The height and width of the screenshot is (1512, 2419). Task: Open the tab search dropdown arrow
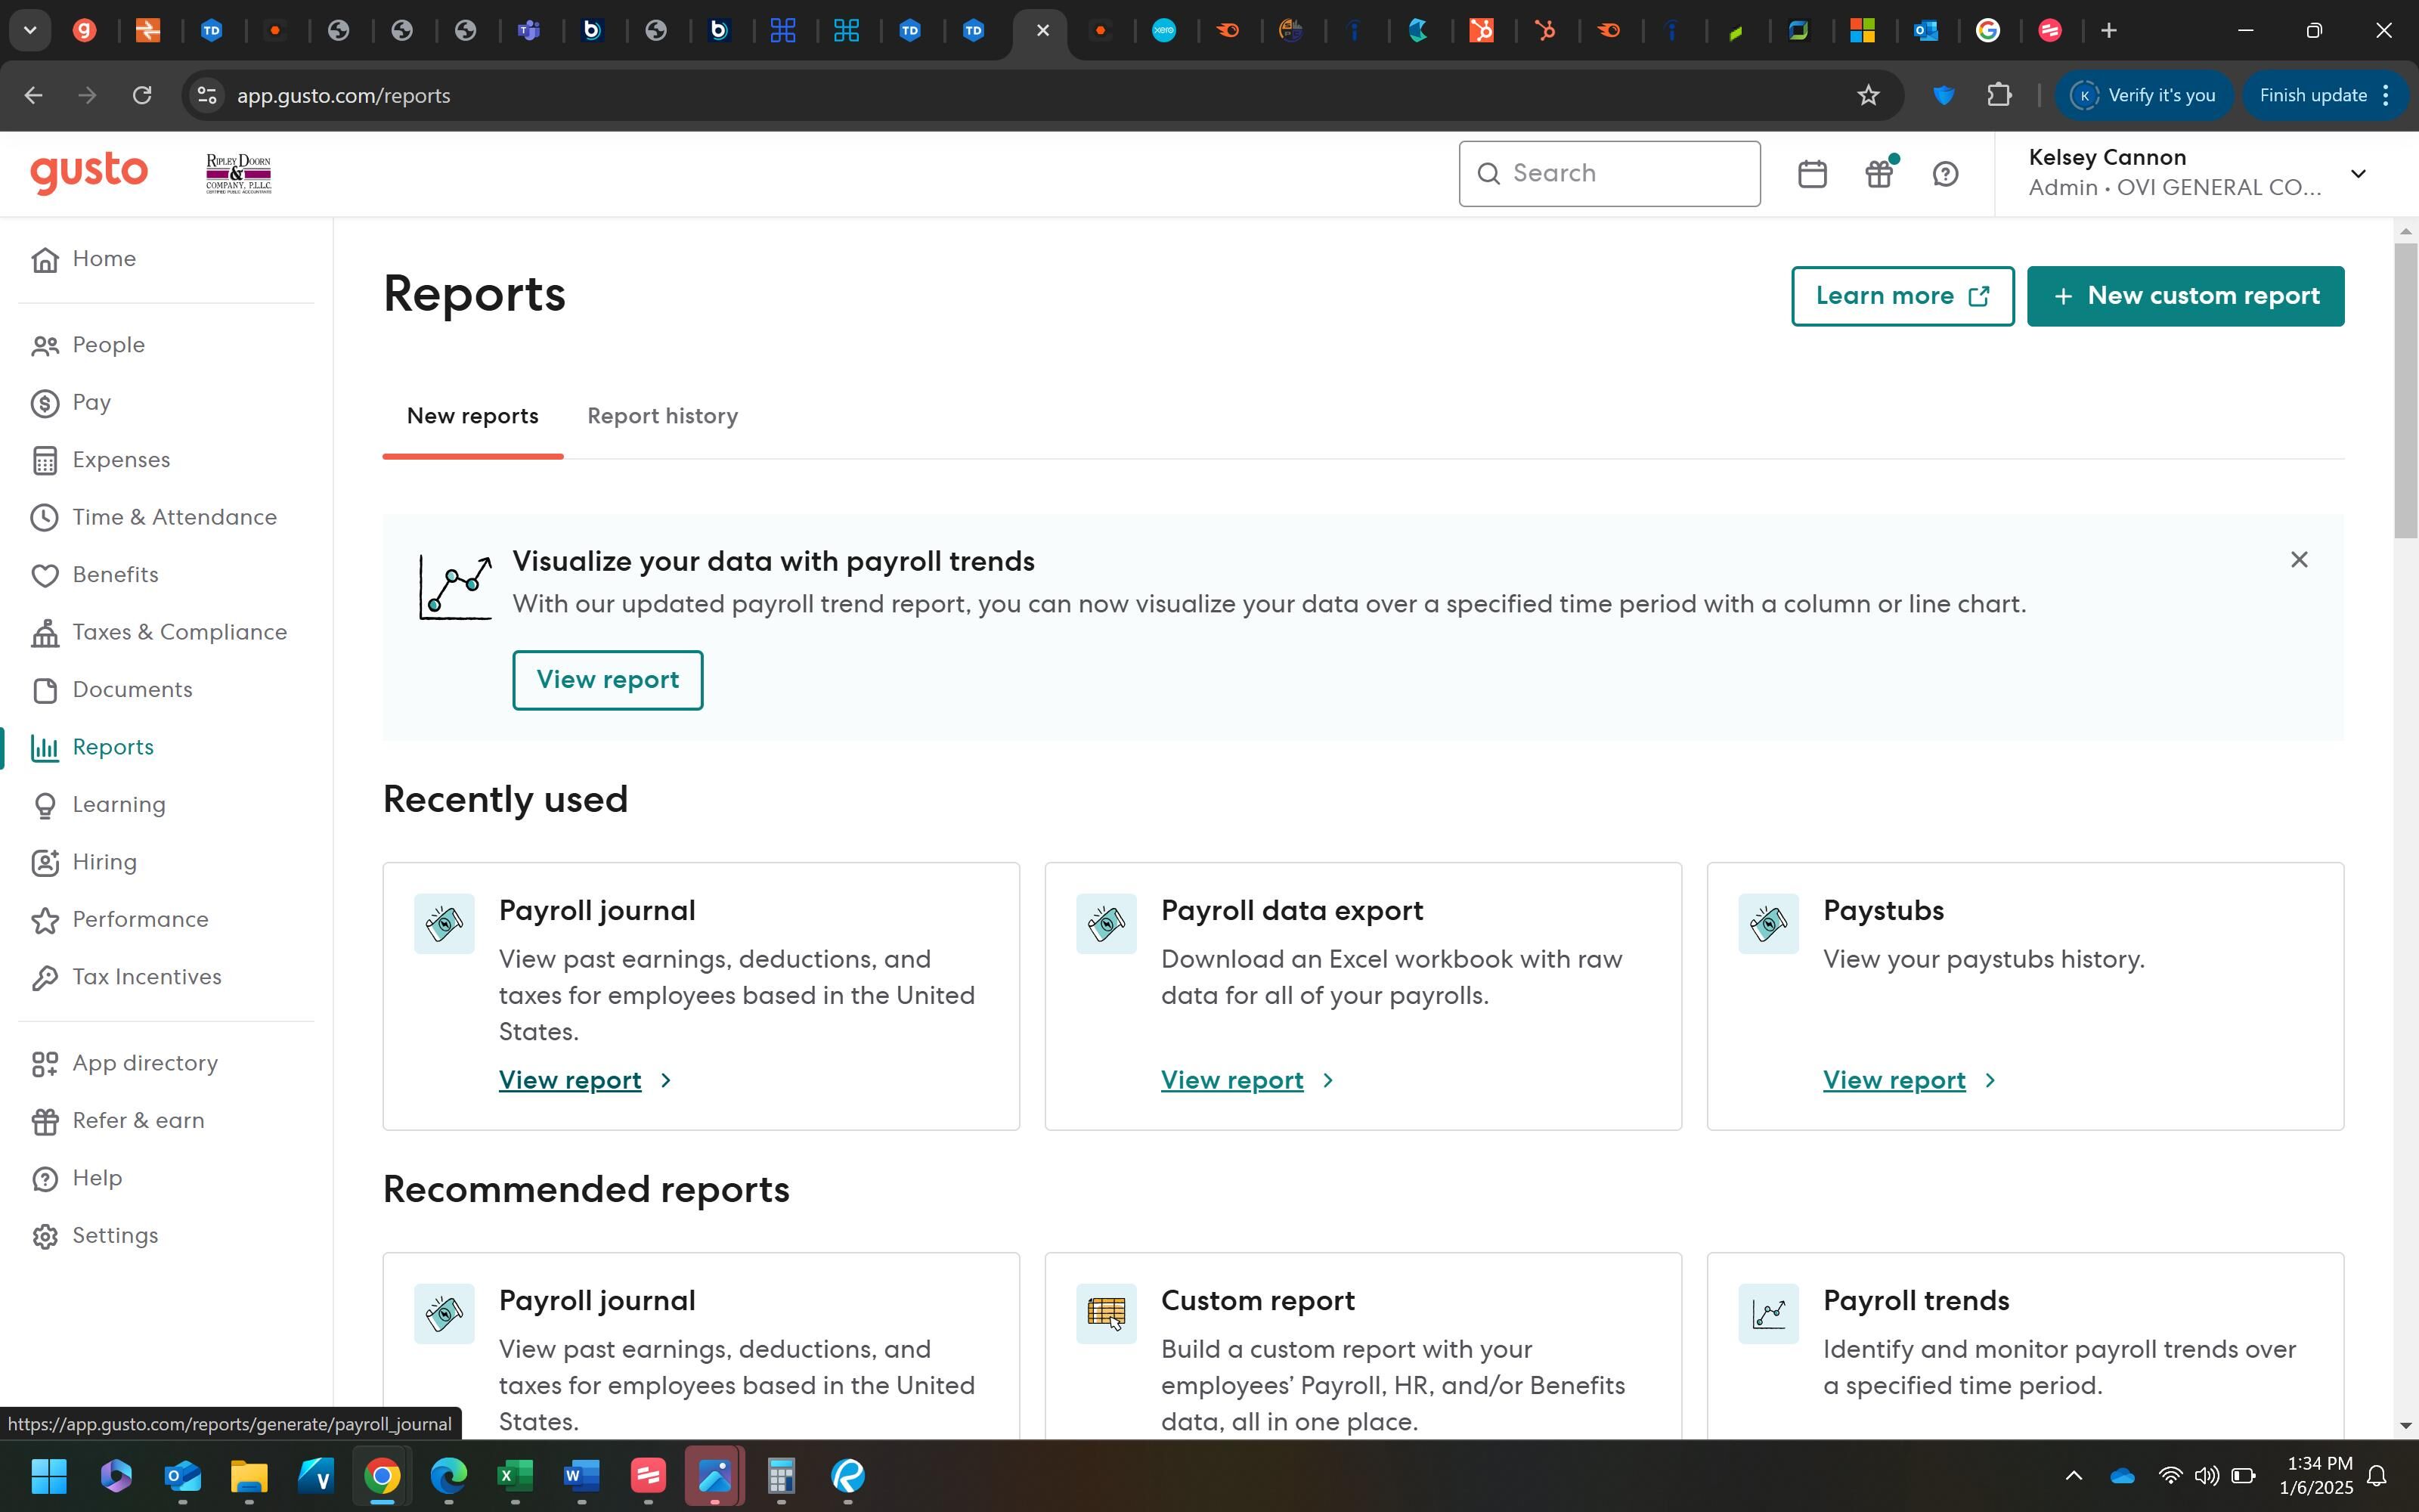click(x=30, y=30)
